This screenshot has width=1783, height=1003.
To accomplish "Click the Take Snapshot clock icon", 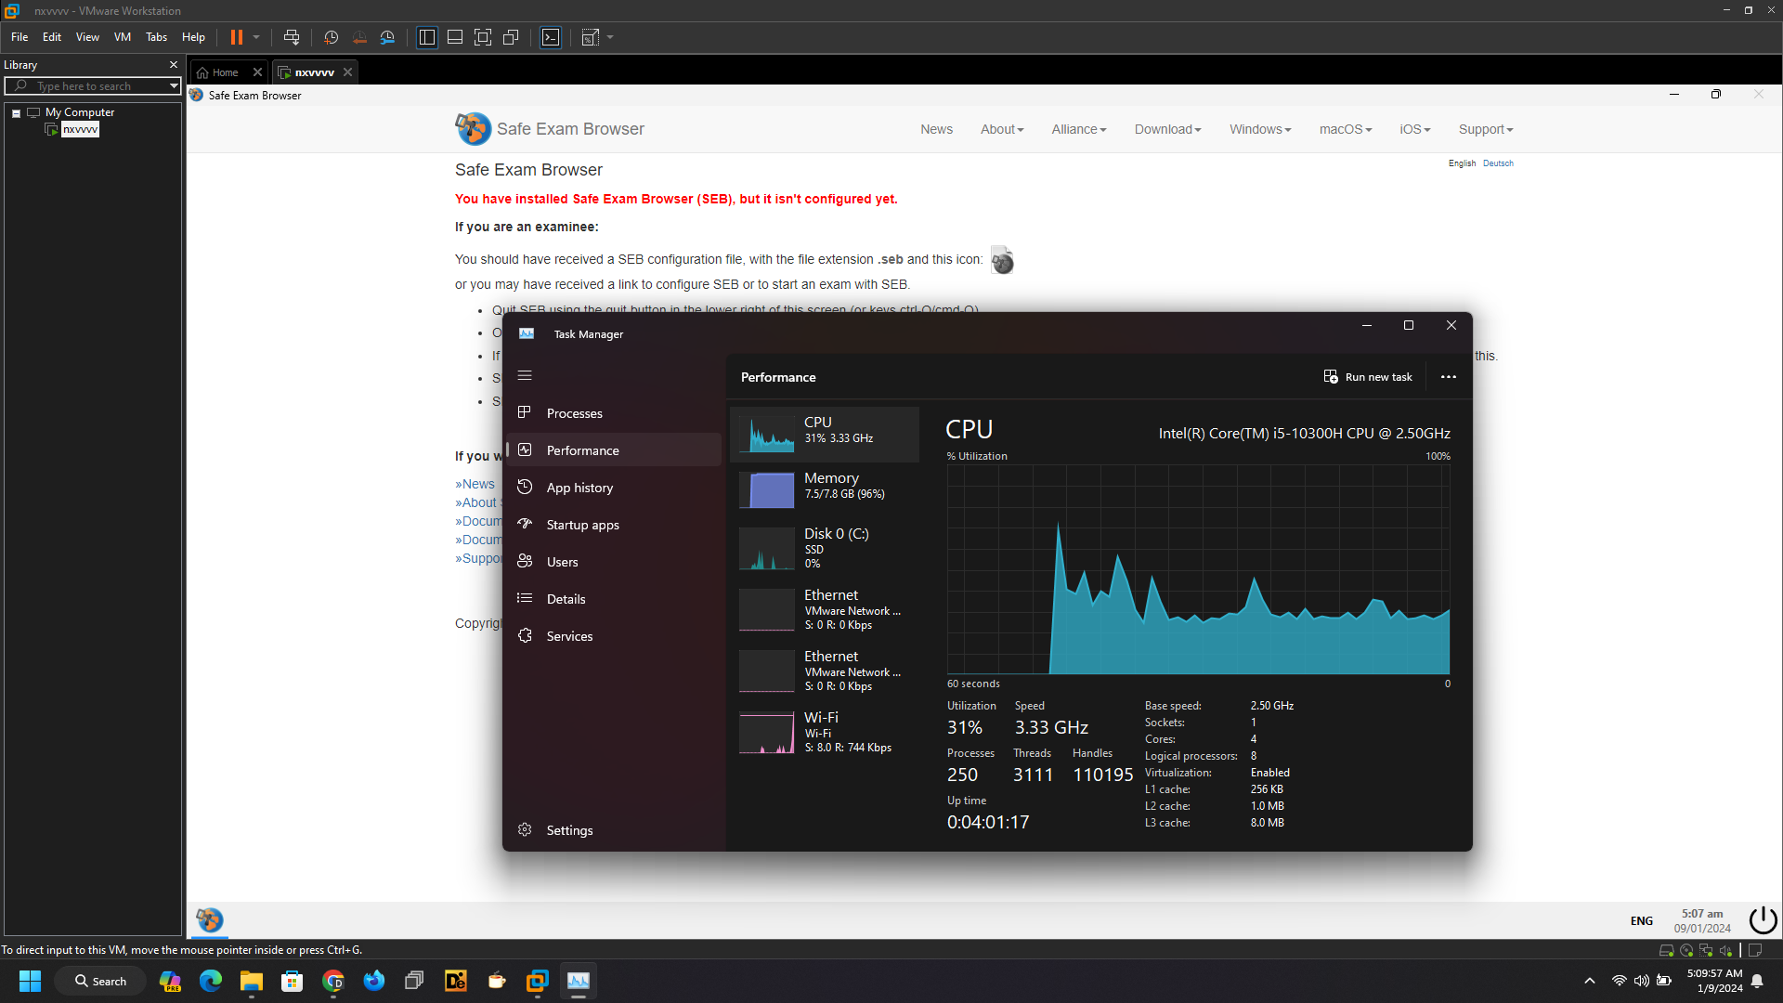I will click(331, 37).
